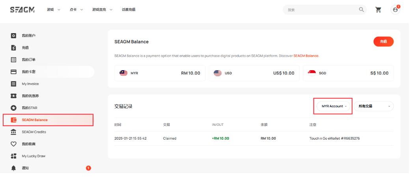Click the 我的优惠券 ticket icon

[x=13, y=96]
